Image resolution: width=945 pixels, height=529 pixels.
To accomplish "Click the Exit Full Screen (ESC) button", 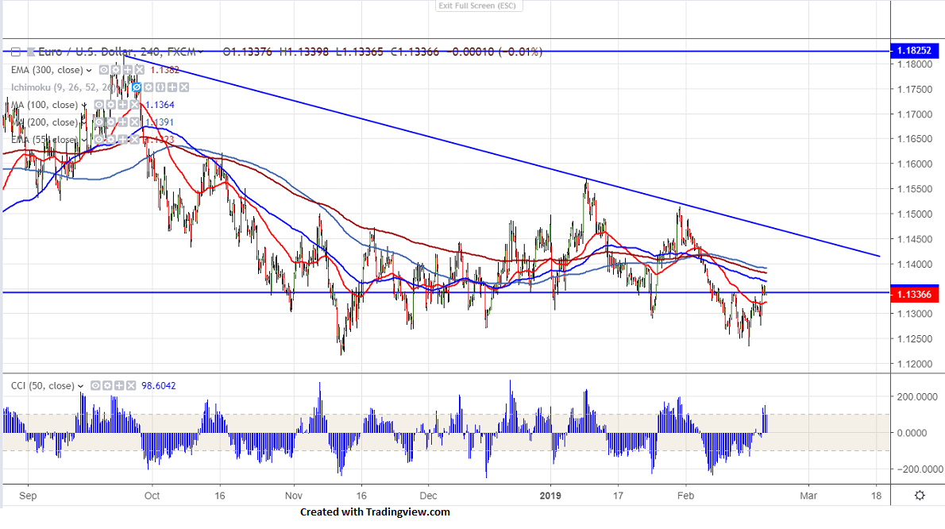I will click(x=479, y=6).
